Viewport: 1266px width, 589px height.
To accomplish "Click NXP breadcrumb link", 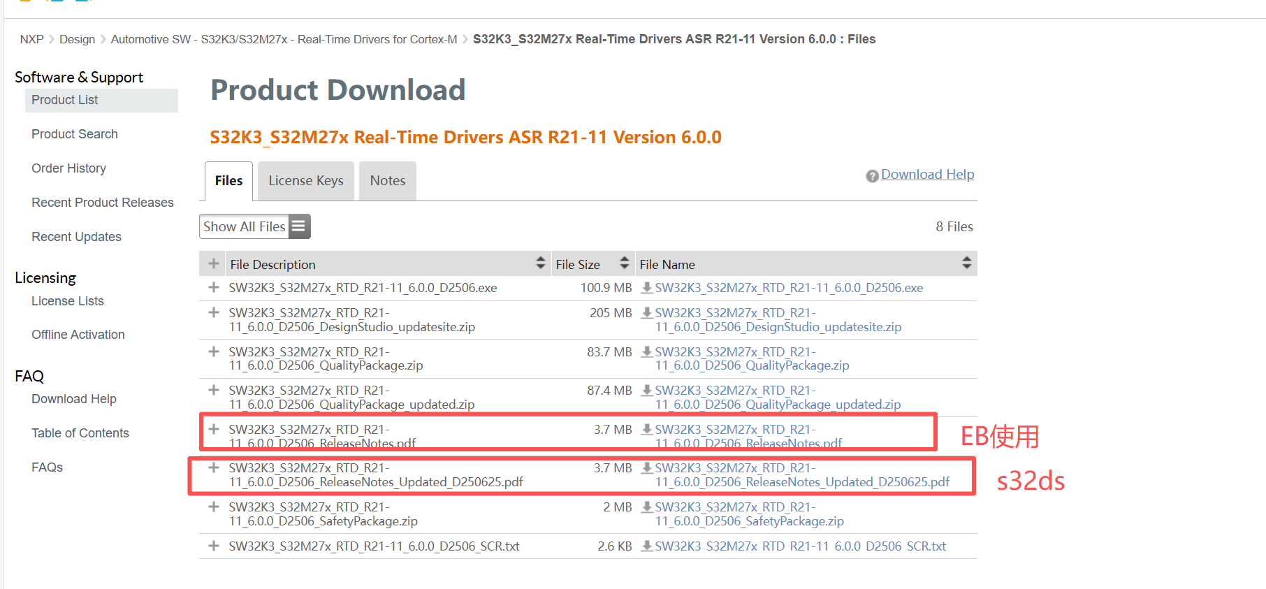I will pyautogui.click(x=31, y=39).
